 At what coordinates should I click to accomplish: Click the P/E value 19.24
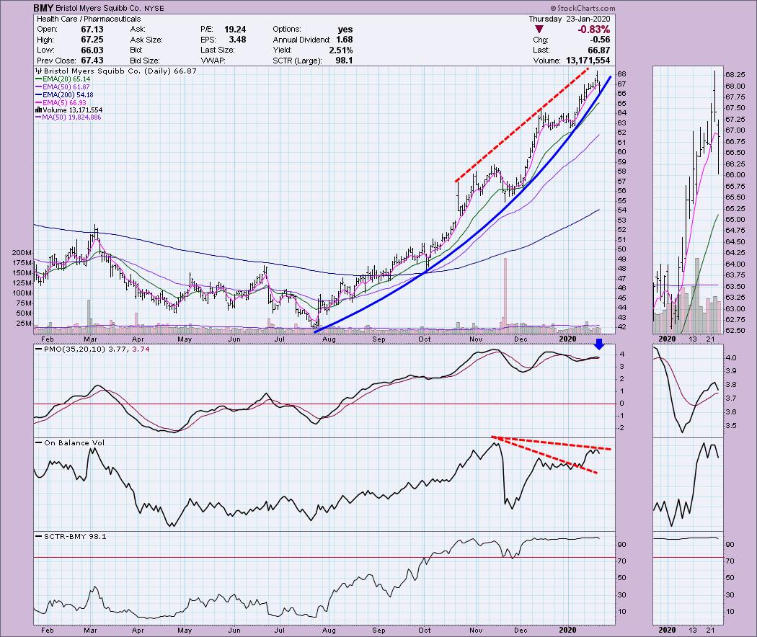(x=235, y=29)
